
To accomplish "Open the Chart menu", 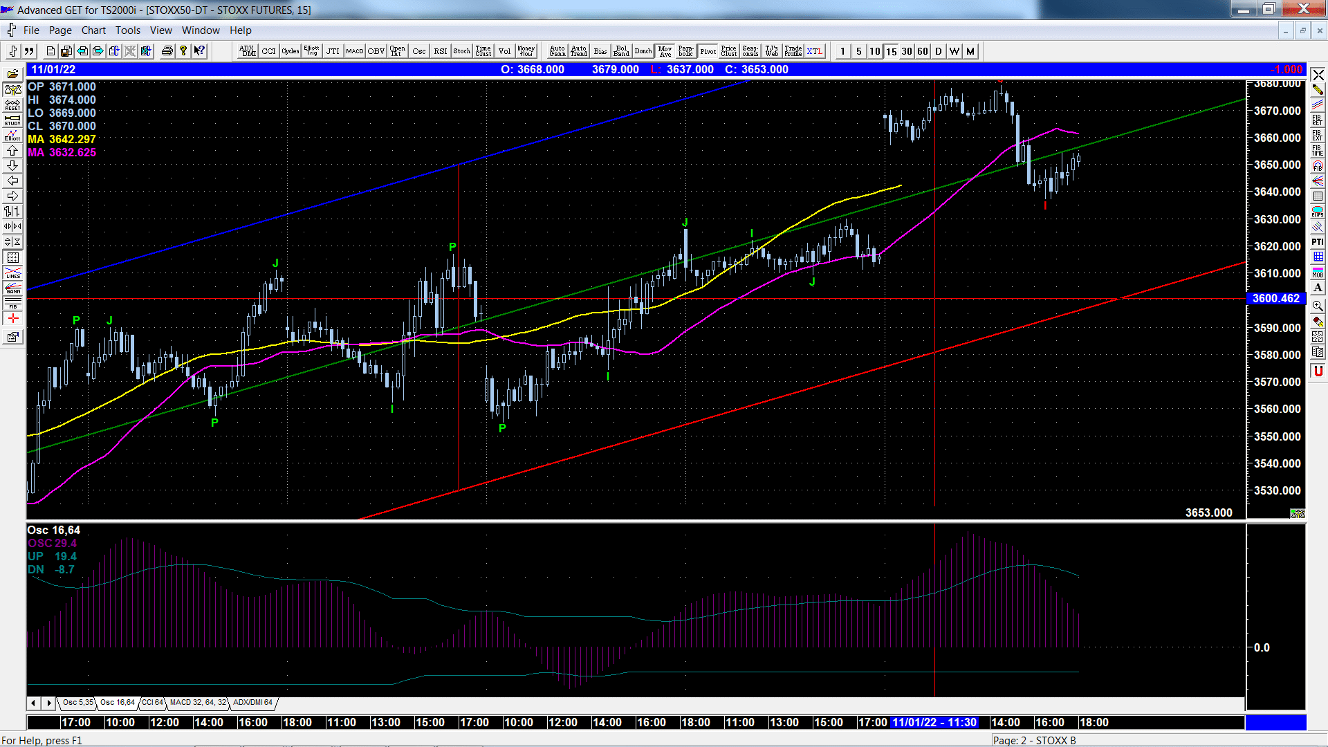I will click(93, 30).
